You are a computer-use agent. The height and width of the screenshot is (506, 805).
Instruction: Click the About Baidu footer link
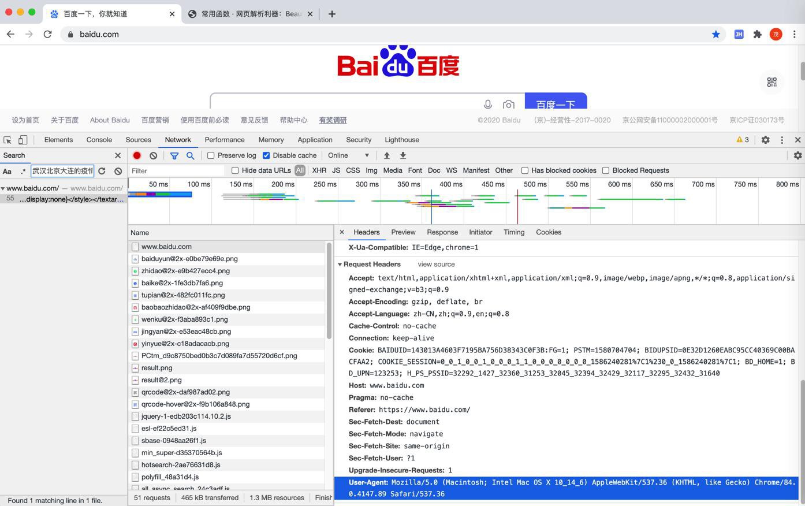(110, 120)
